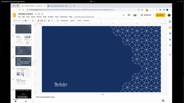Undo the last action
The width and height of the screenshot is (184, 103).
click(x=20, y=21)
